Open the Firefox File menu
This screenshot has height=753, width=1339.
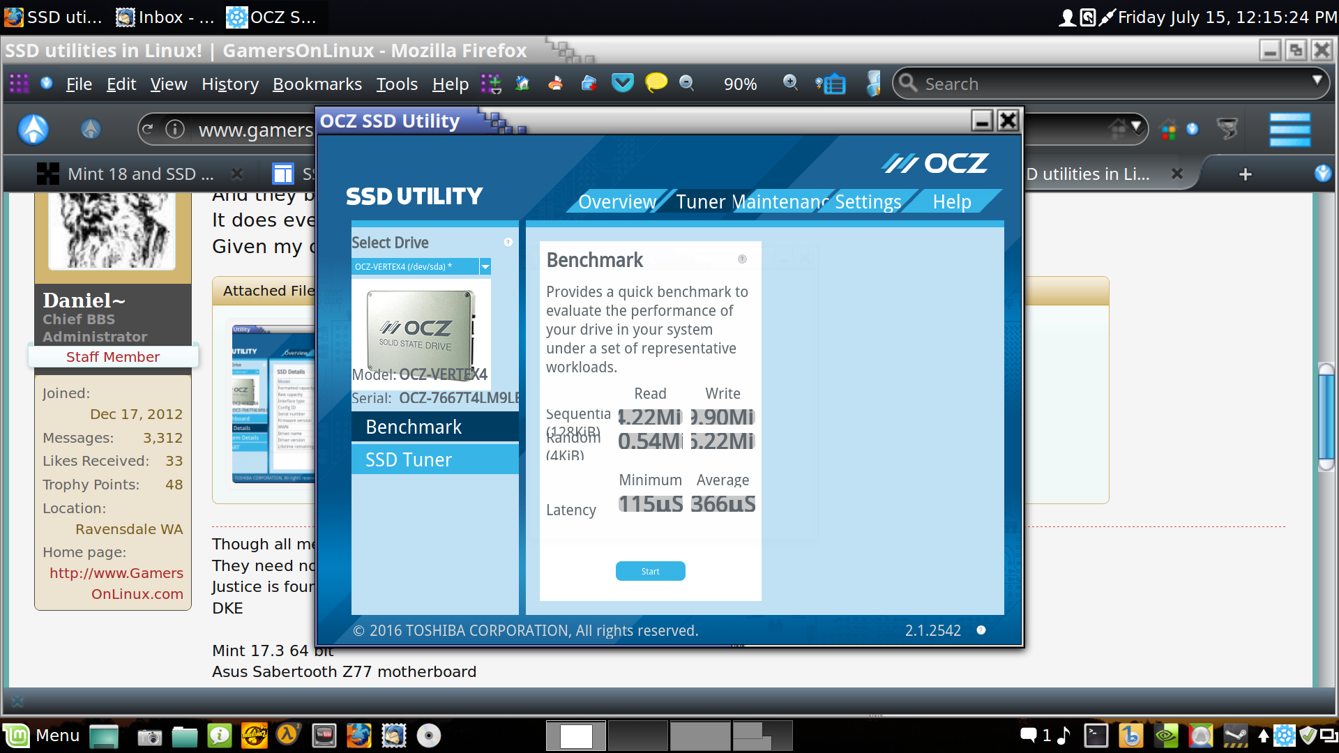tap(79, 84)
